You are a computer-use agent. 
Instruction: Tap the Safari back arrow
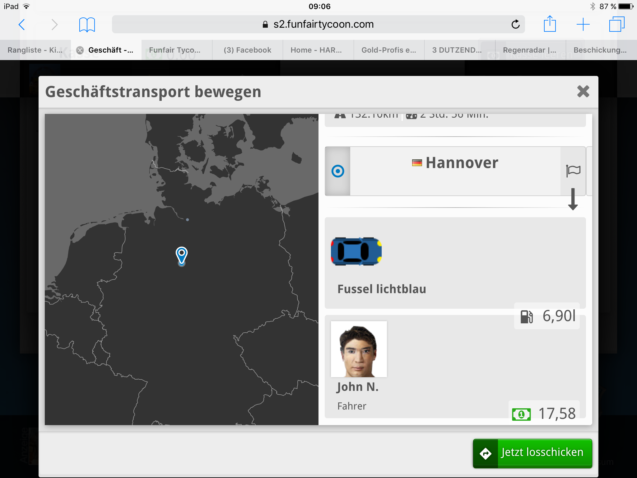coord(21,24)
